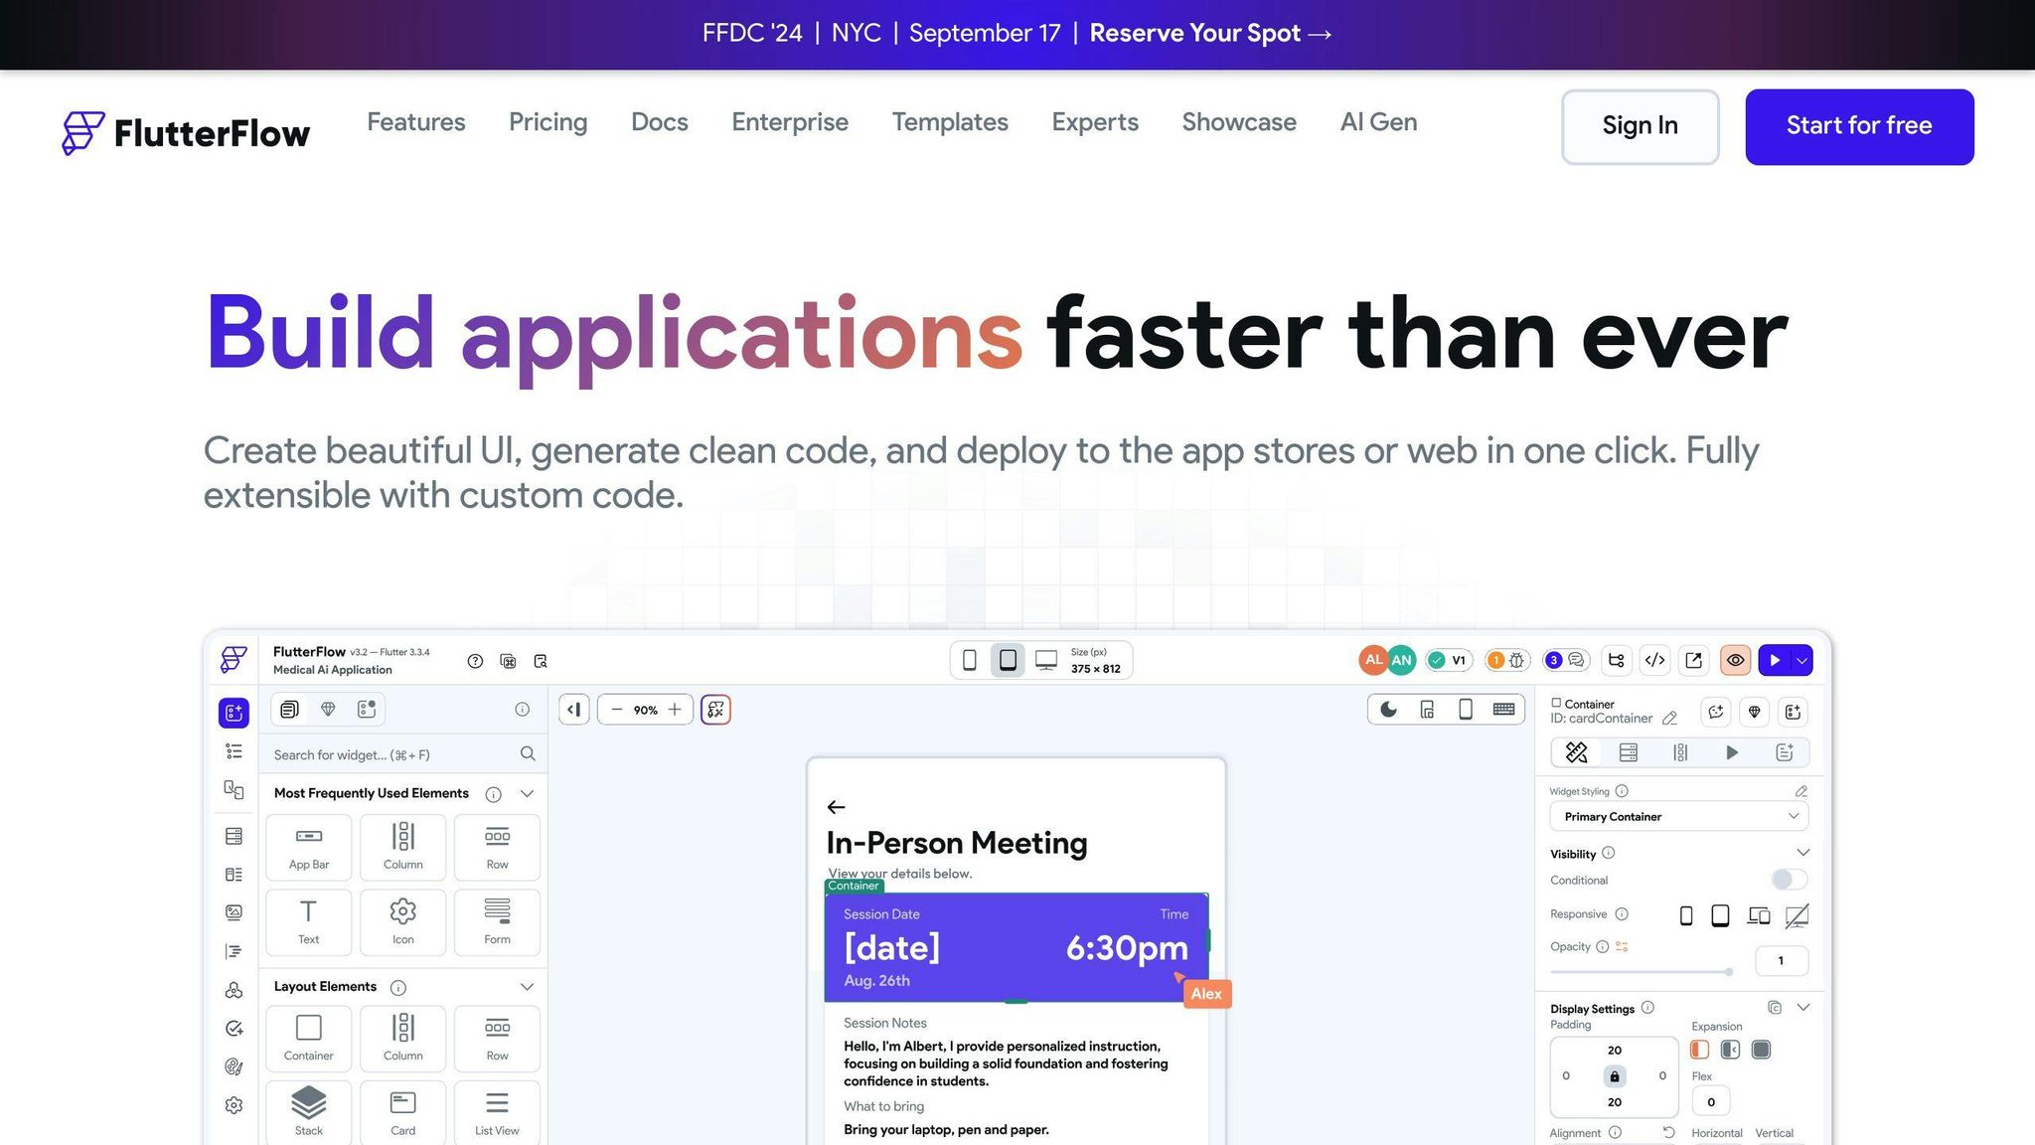Toggle the Conditional visibility switch
2035x1145 pixels.
tap(1788, 880)
